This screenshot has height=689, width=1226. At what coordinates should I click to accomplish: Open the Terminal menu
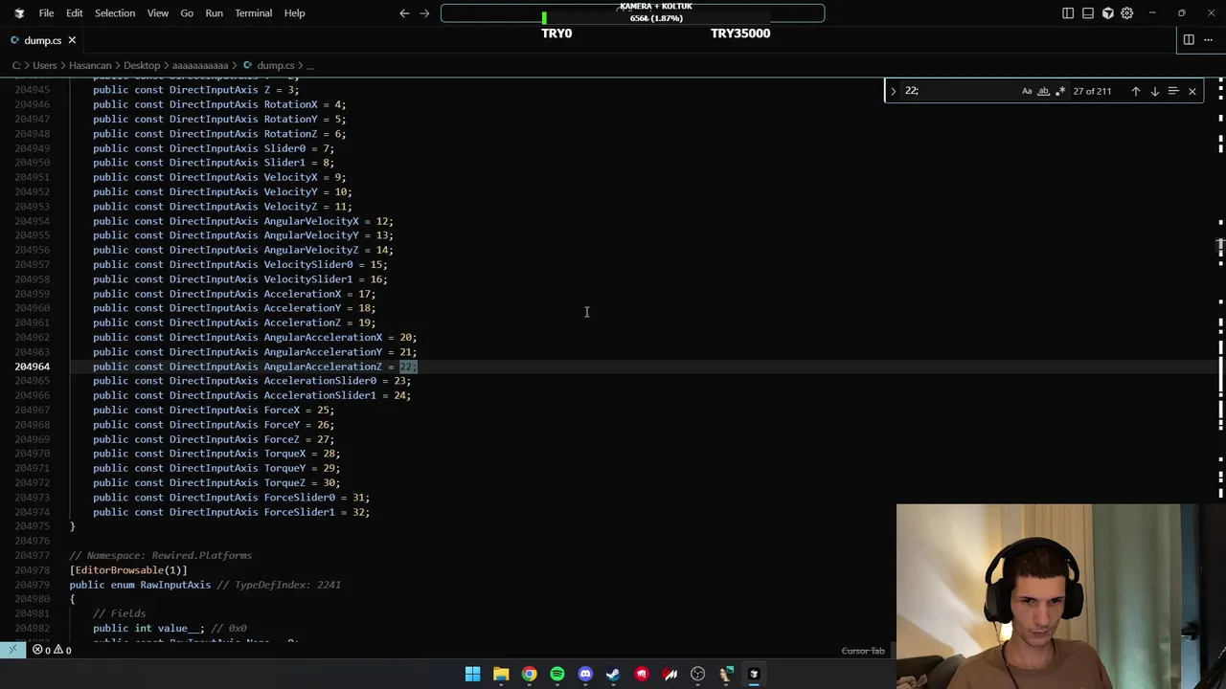tap(254, 13)
